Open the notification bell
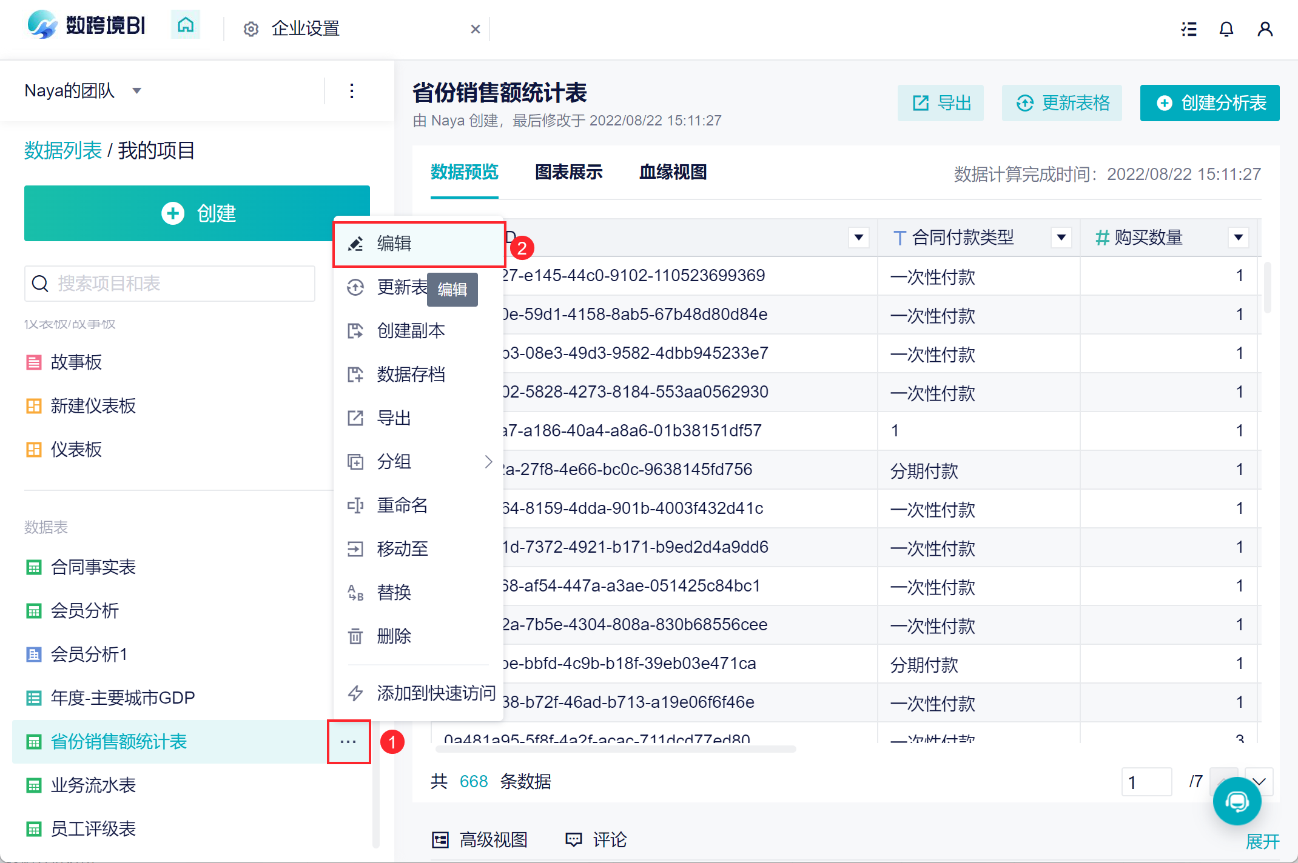The width and height of the screenshot is (1298, 863). pyautogui.click(x=1226, y=28)
